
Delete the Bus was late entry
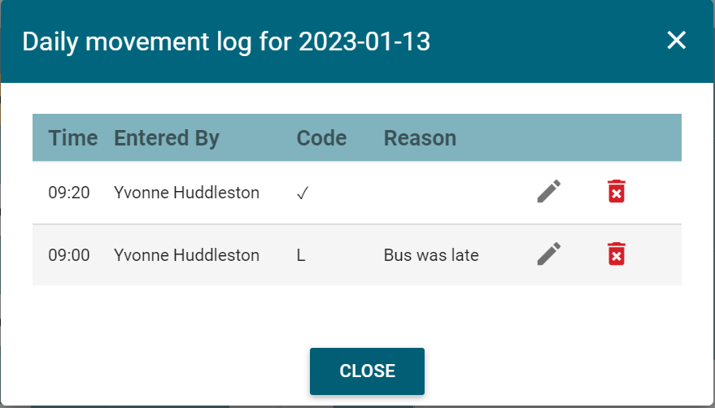616,254
